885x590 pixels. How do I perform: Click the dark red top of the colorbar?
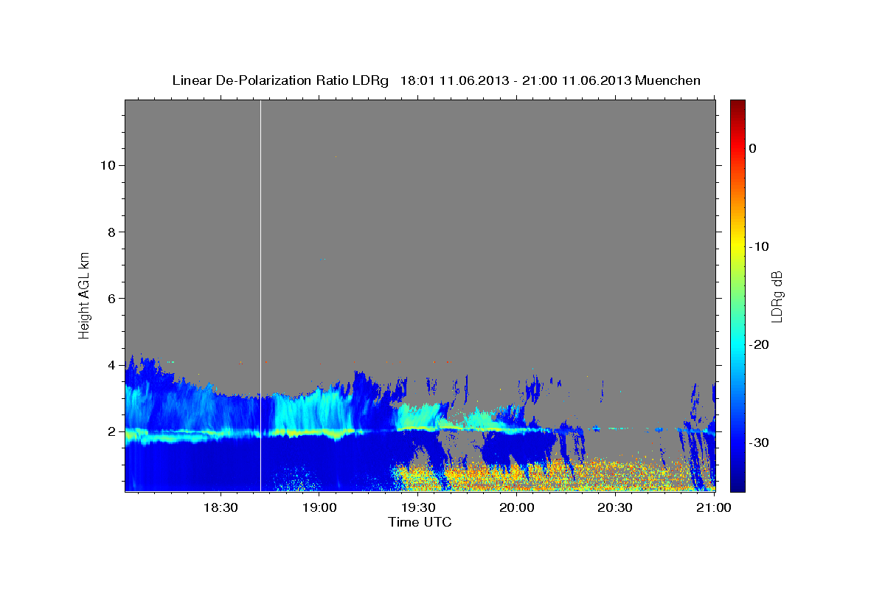[737, 105]
